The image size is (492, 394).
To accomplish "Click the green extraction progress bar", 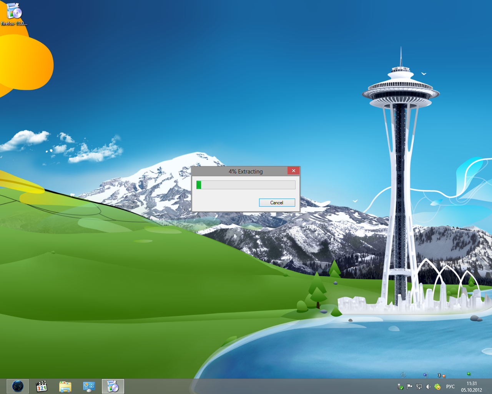I will 246,185.
